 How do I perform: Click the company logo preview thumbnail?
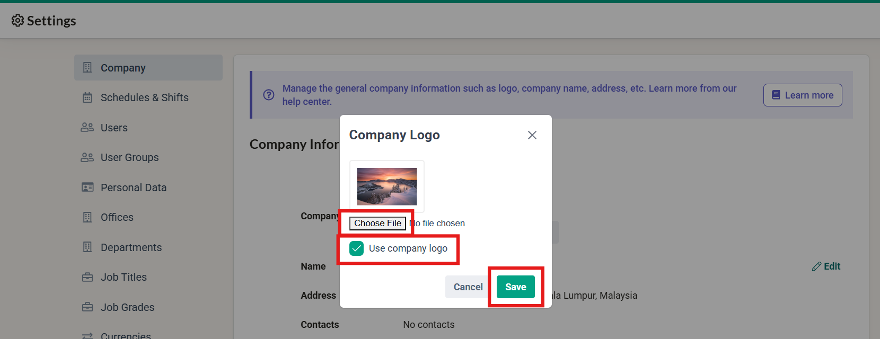click(x=387, y=186)
